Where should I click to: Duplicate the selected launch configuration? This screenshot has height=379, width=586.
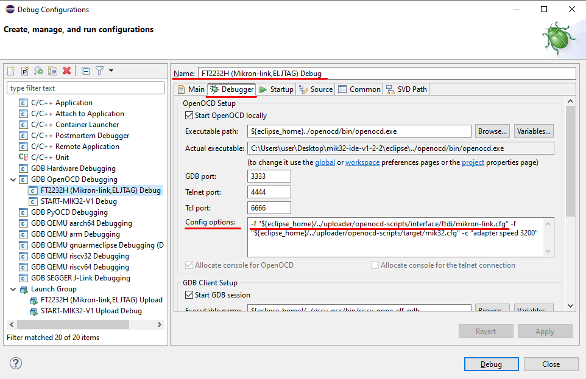[52, 71]
